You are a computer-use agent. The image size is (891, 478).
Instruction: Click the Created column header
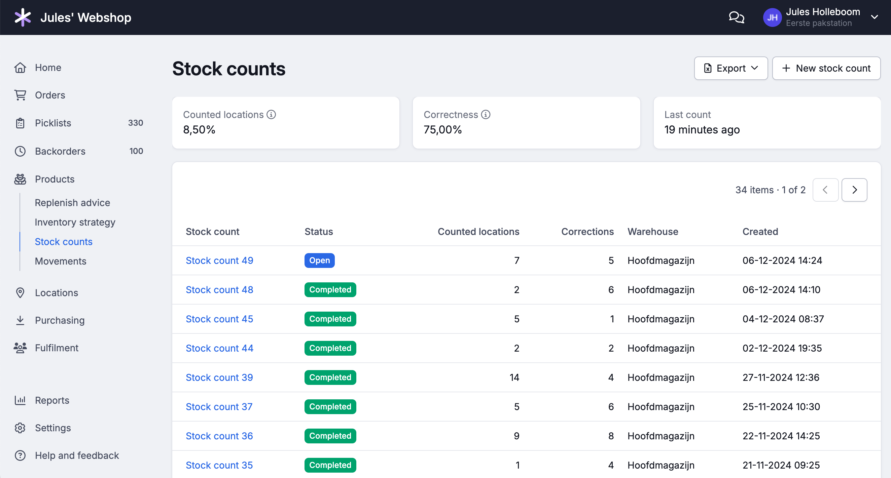(760, 232)
